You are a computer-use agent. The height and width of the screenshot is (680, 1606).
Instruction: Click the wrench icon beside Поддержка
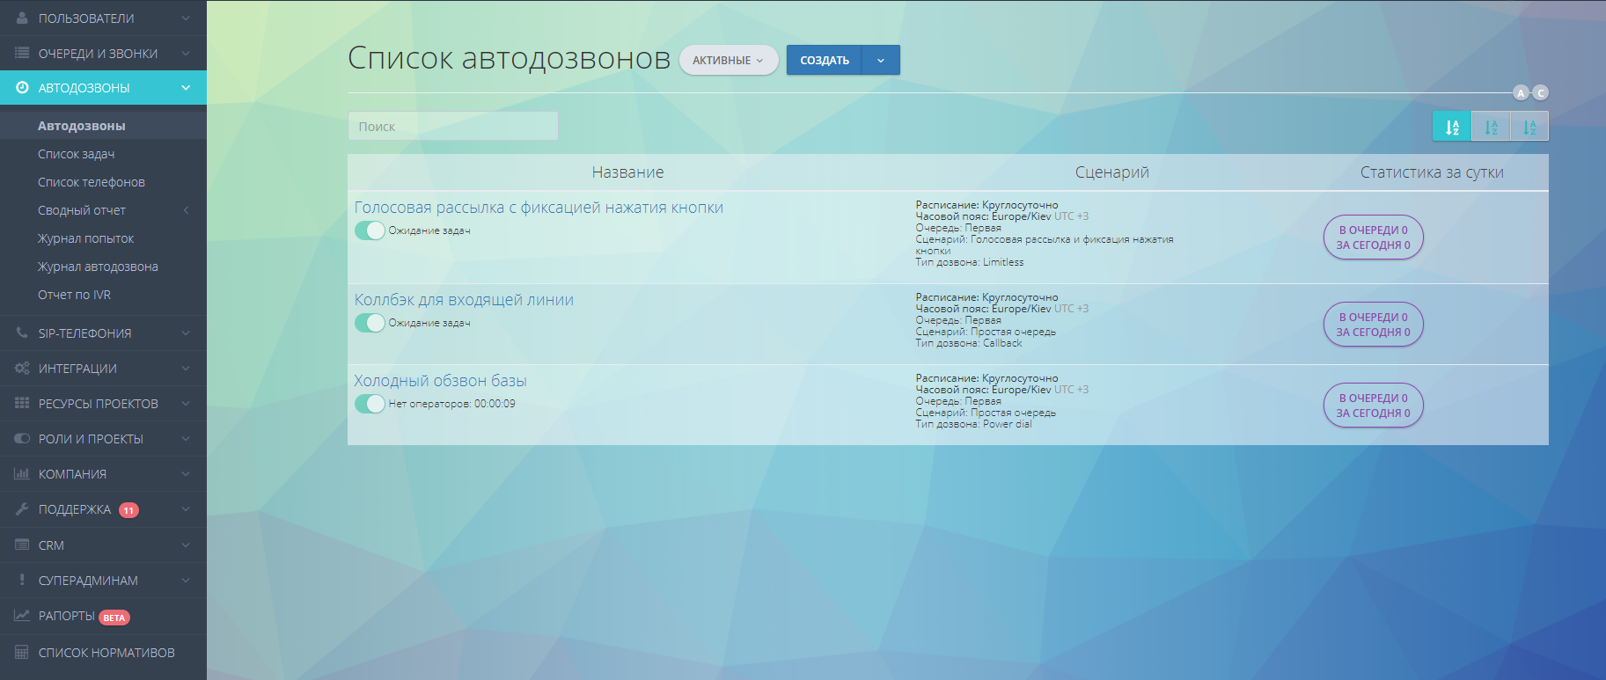(x=22, y=509)
